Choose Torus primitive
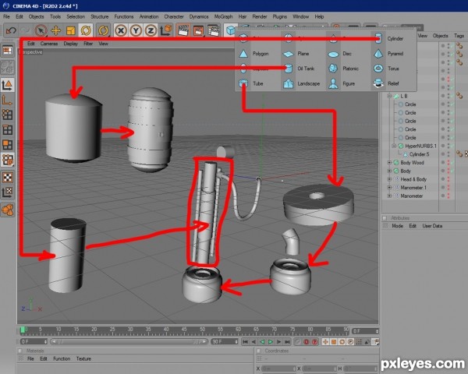468x374 pixels. (x=386, y=69)
